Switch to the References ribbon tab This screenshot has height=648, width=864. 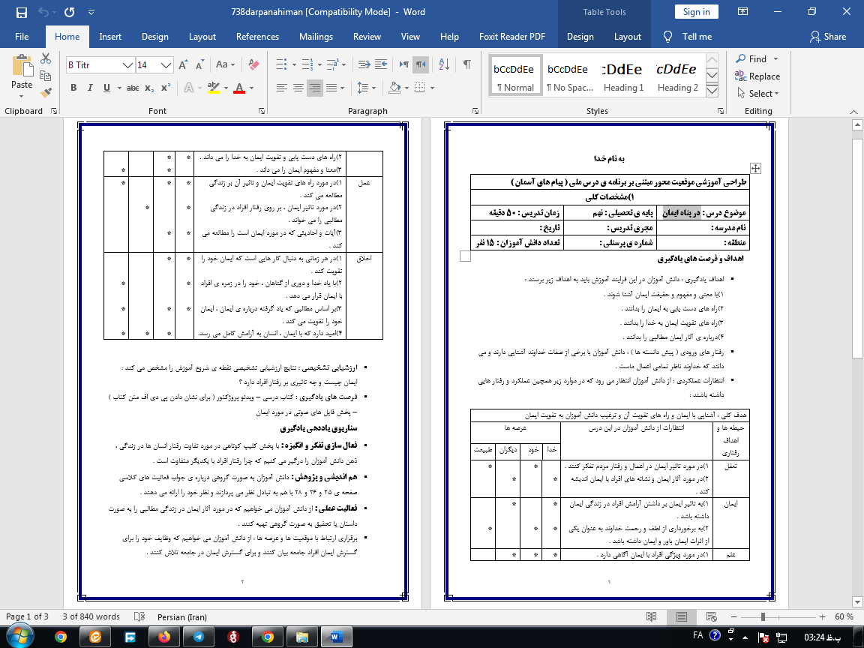(x=257, y=37)
